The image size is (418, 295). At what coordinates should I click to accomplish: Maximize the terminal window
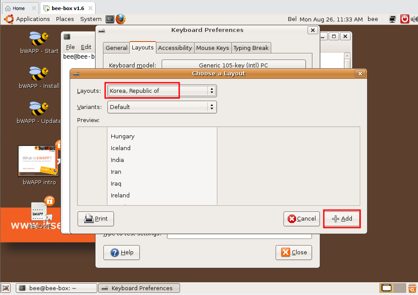pyautogui.click(x=334, y=36)
